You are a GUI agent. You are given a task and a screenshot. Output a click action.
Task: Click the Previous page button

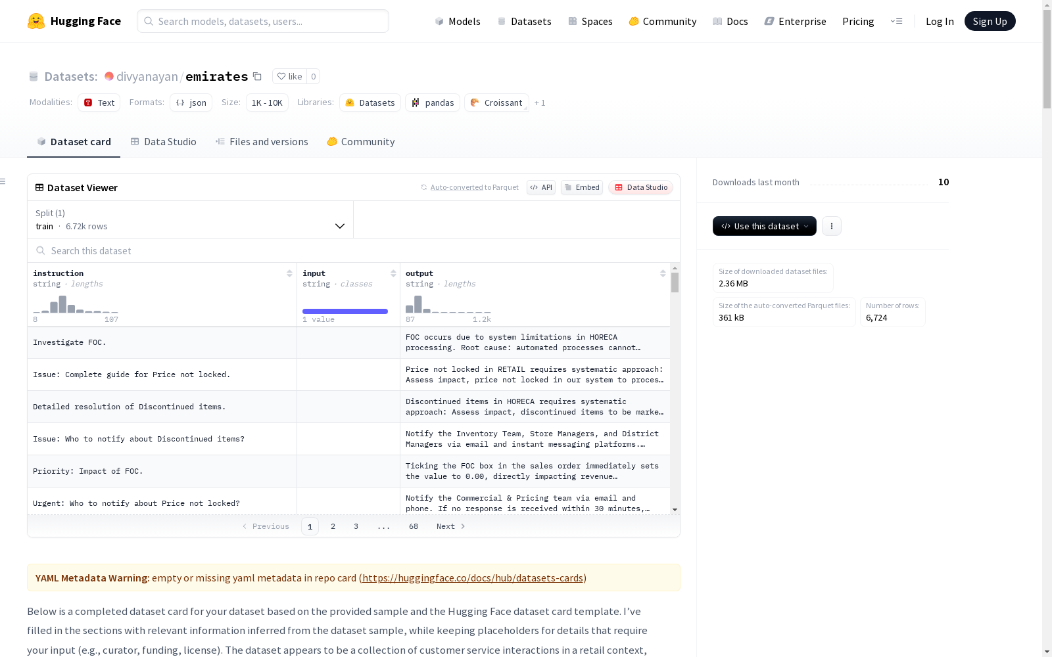pyautogui.click(x=266, y=526)
